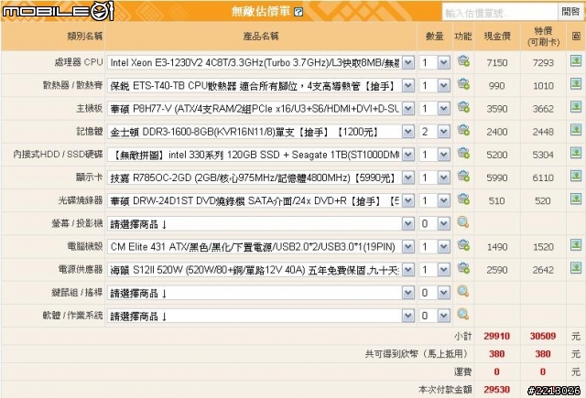Click the 處理器 CPU category label

pos(79,62)
